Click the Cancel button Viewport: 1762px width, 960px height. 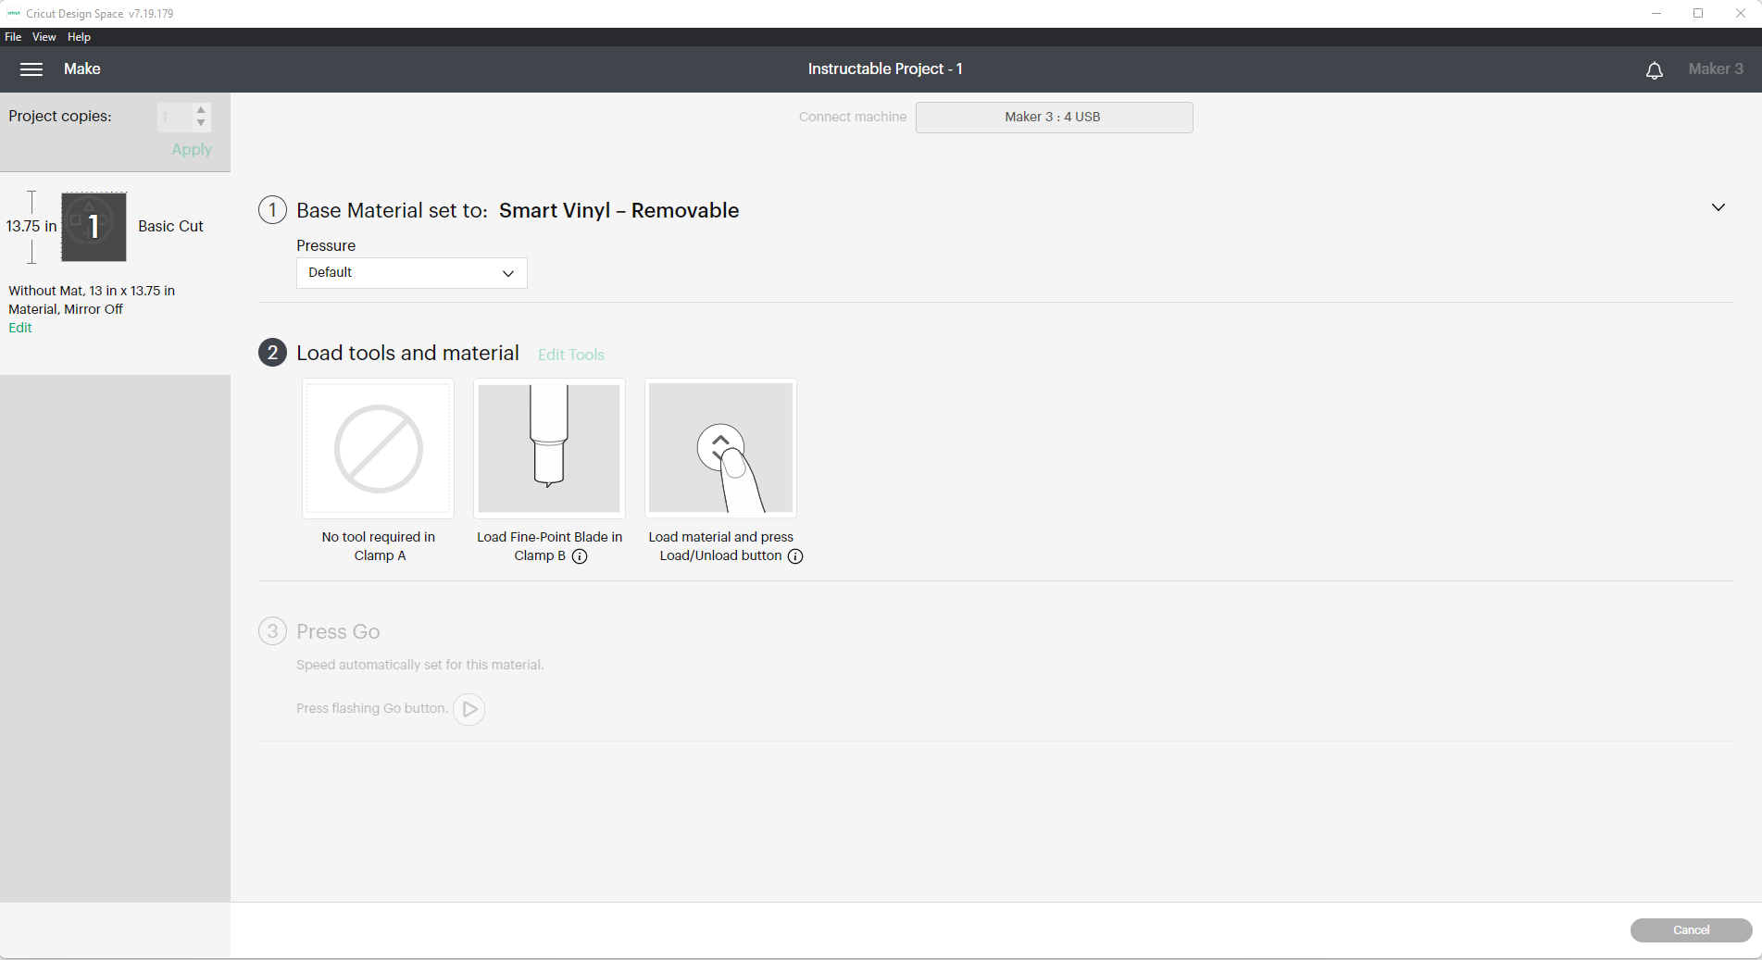1691,930
